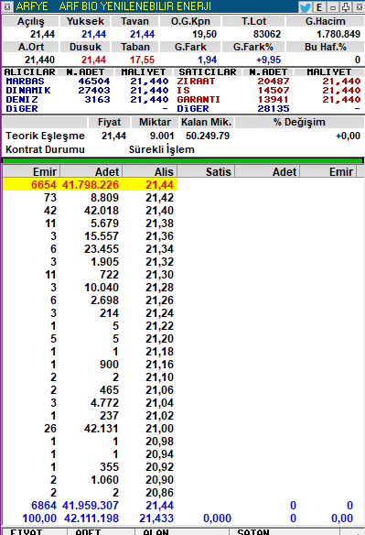This screenshot has width=365, height=535.
Task: Click the G.Hacim value 1.780.849
Action: click(338, 34)
